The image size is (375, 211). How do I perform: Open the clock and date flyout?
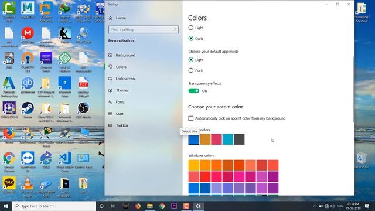point(353,206)
